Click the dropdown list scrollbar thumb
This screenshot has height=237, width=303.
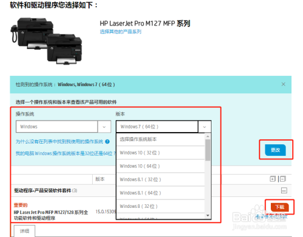[x=208, y=150]
